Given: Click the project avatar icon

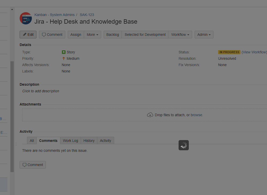Looking at the screenshot, I should click(x=26, y=18).
